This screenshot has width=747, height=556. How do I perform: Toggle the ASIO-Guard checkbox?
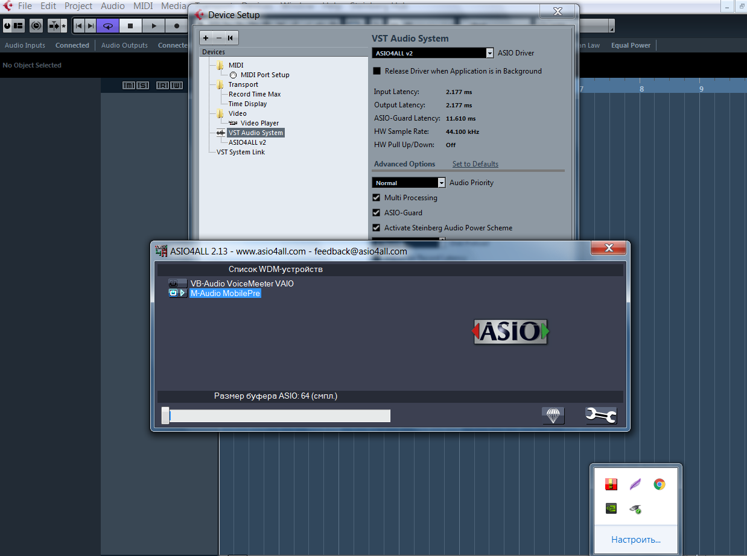(377, 213)
